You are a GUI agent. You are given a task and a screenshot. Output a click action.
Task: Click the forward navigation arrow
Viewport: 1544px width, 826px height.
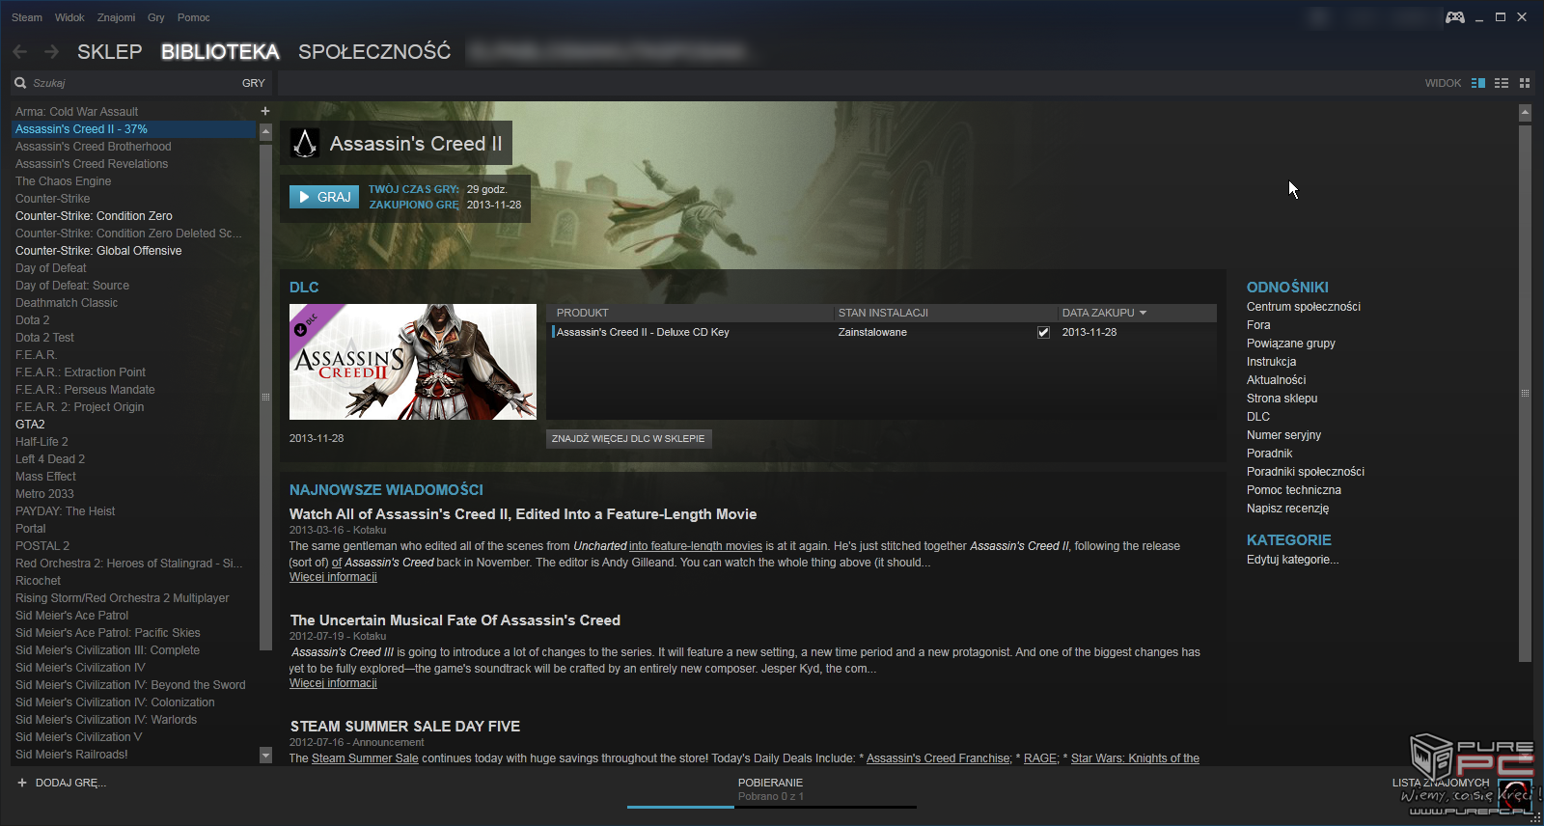click(x=51, y=52)
